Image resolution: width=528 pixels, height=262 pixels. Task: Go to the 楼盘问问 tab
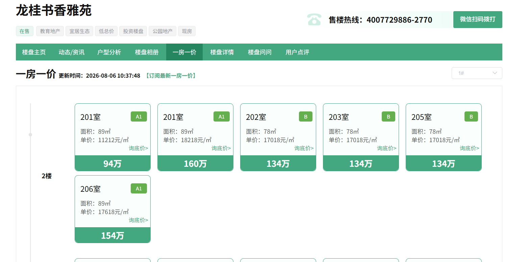pyautogui.click(x=259, y=52)
